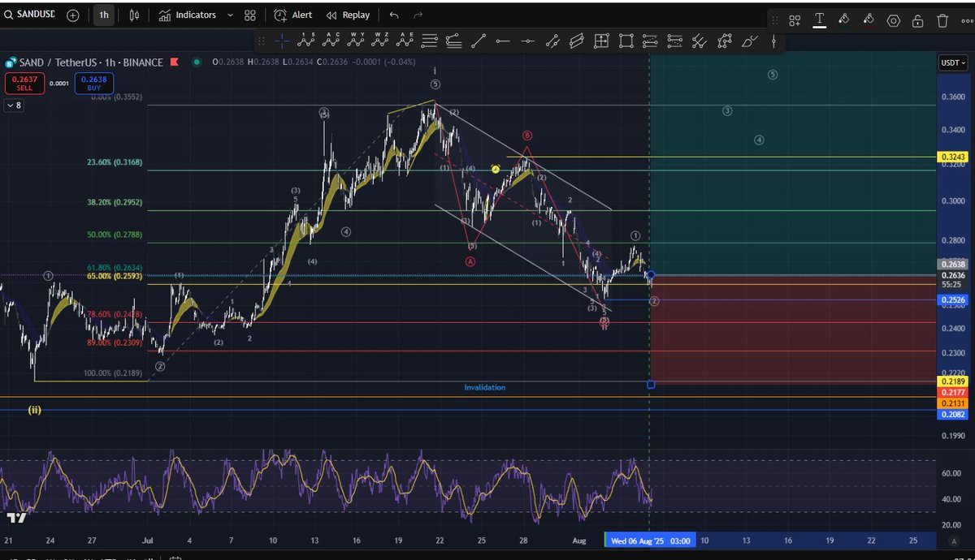
Task: Select the brush drawing tool
Action: click(x=749, y=40)
